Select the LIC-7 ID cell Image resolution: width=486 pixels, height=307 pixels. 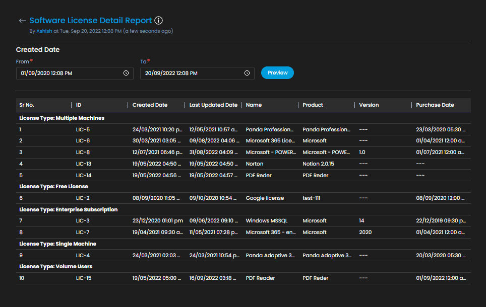point(83,232)
